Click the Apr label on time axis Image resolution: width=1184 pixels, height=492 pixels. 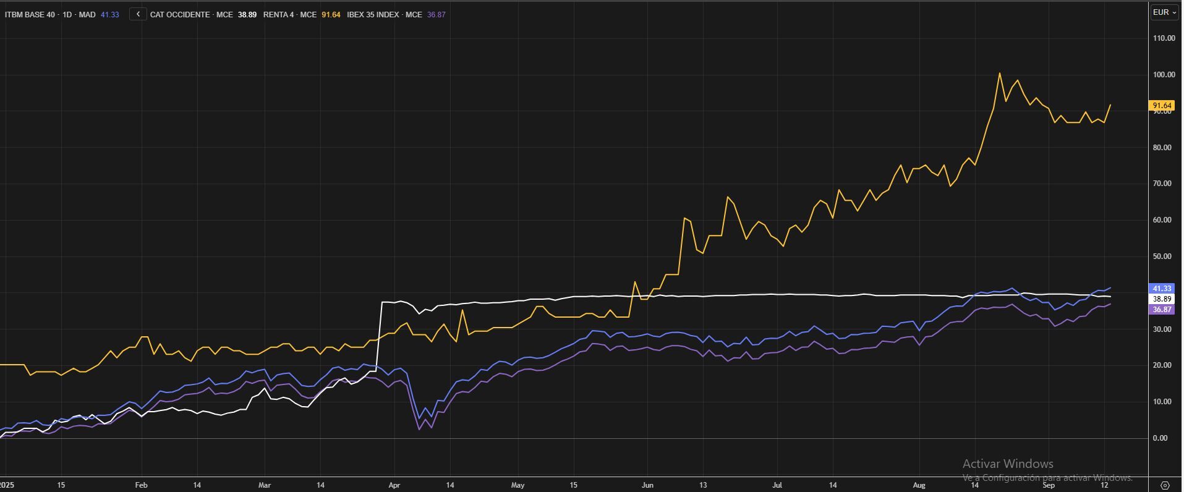[394, 485]
